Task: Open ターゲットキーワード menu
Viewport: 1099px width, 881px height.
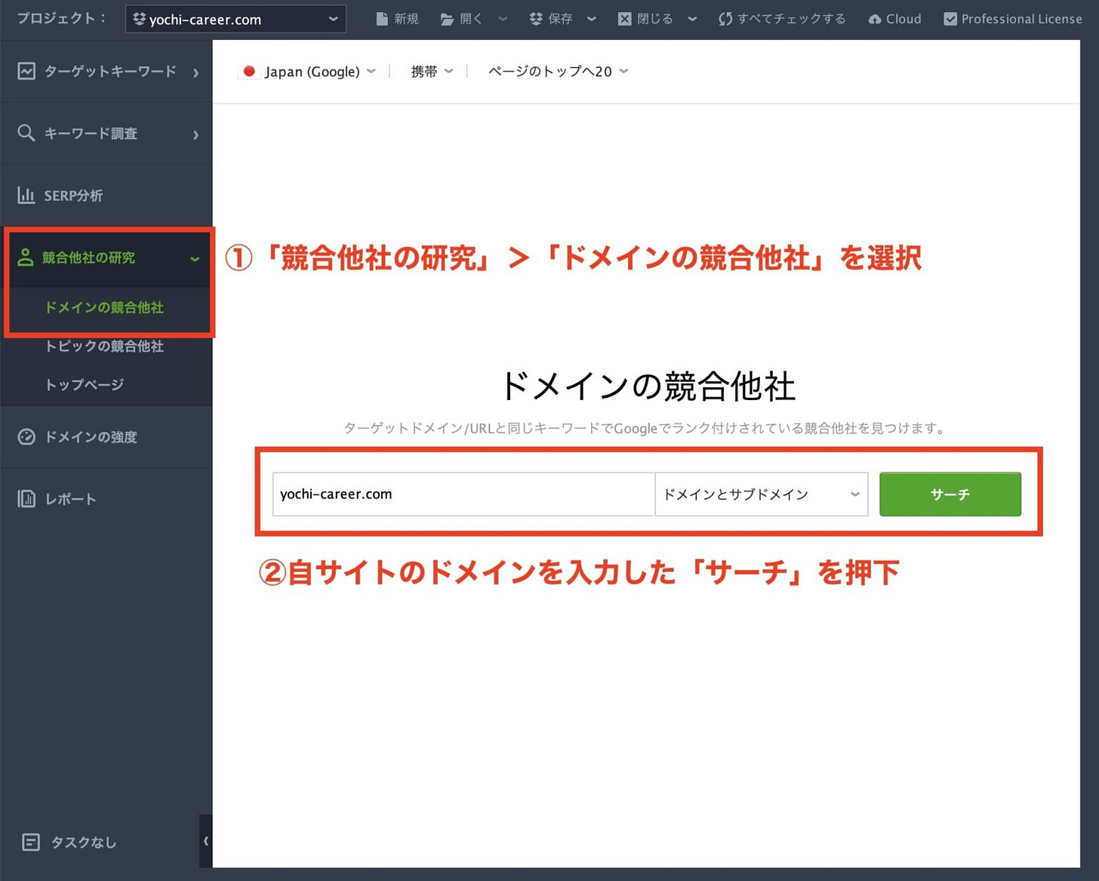Action: click(x=106, y=72)
